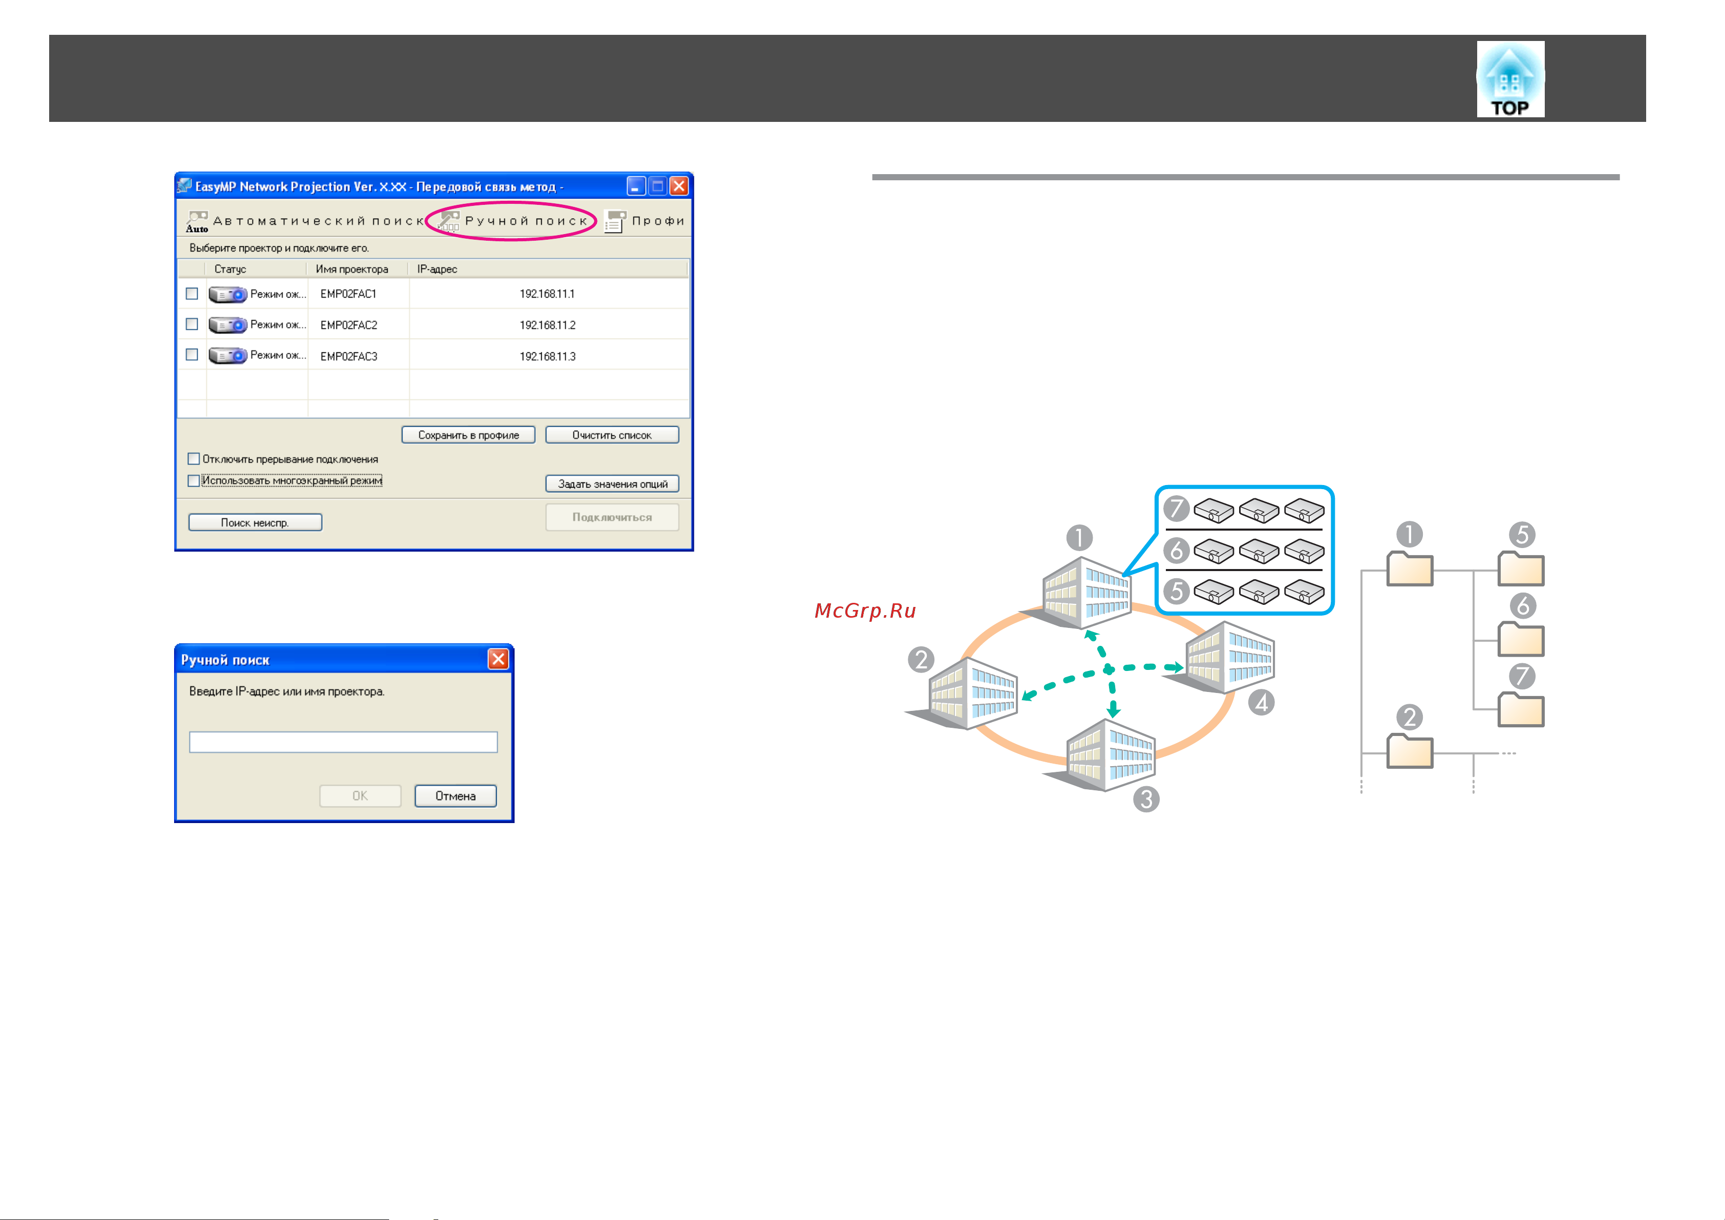Click last projector in row 7 callout

[x=1304, y=511]
